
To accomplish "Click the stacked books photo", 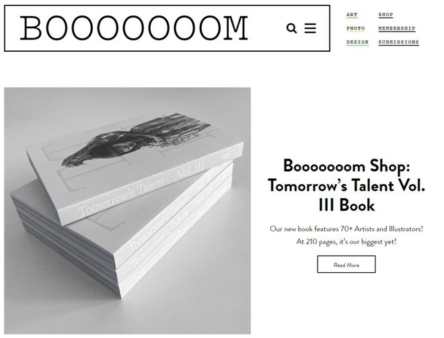I will [x=127, y=211].
